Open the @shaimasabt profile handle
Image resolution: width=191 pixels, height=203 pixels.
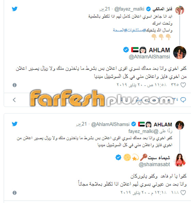(154, 164)
